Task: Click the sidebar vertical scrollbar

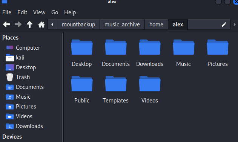Action: coord(62,87)
